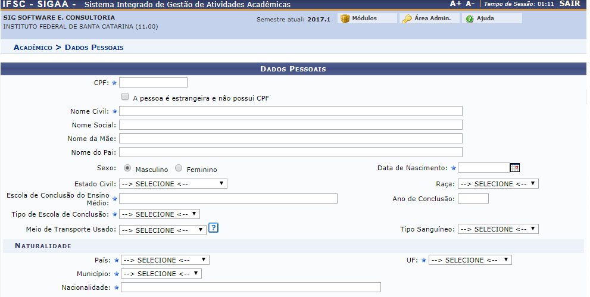Screen dimensions: 590x297
Task: Open the Ajuda help icon
Action: (470, 18)
